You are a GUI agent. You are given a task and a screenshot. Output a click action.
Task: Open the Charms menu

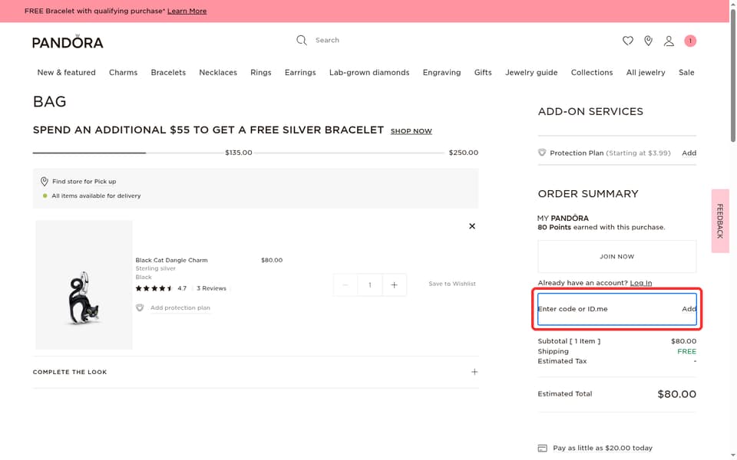(123, 72)
